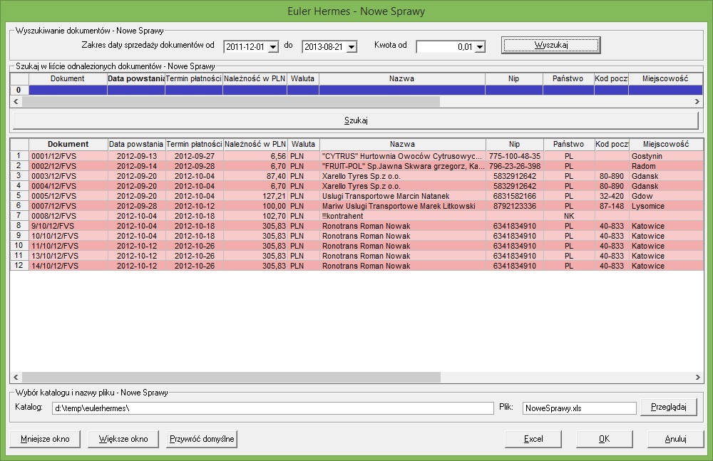Click Państwo value NK
Image resolution: width=713 pixels, height=461 pixels.
point(569,217)
